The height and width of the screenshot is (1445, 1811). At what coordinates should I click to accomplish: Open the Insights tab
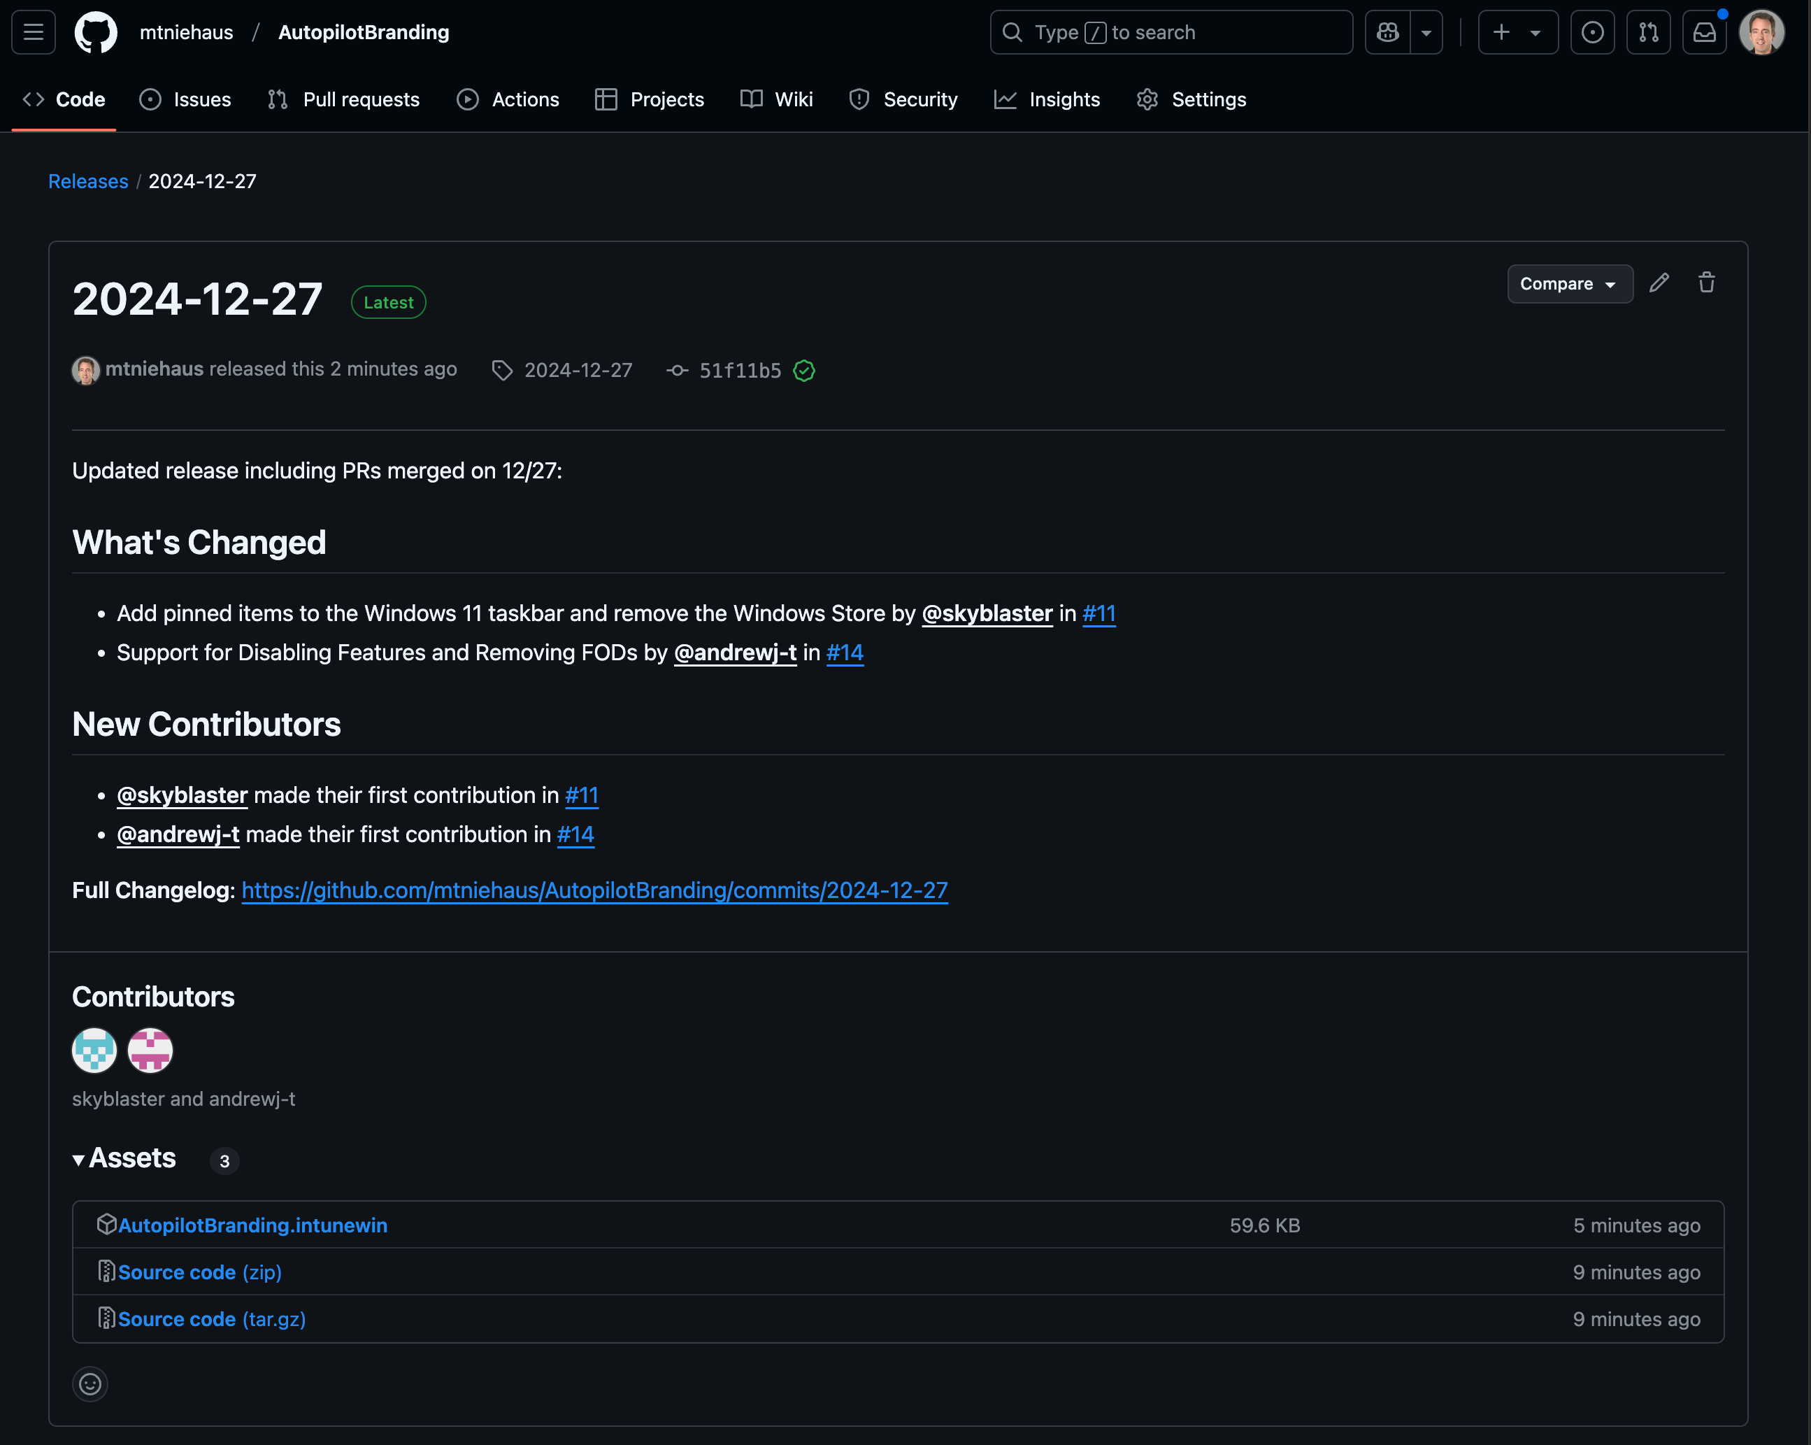pos(1047,100)
